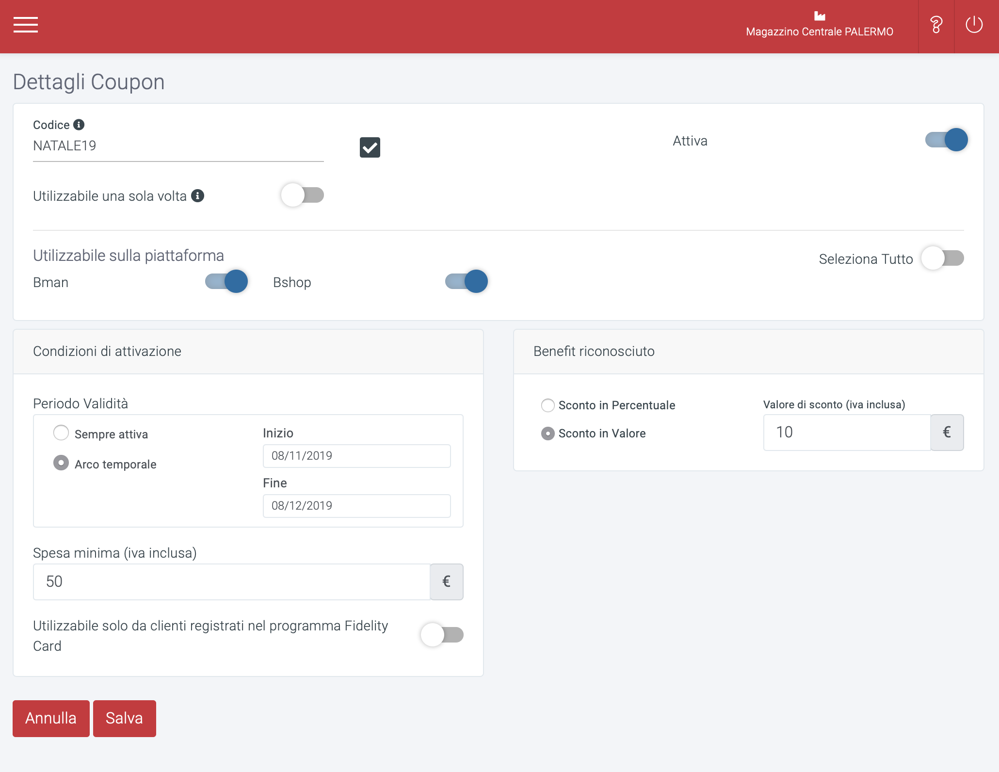Screen dimensions: 999x772
Task: Click the Inizio date field
Action: click(357, 456)
